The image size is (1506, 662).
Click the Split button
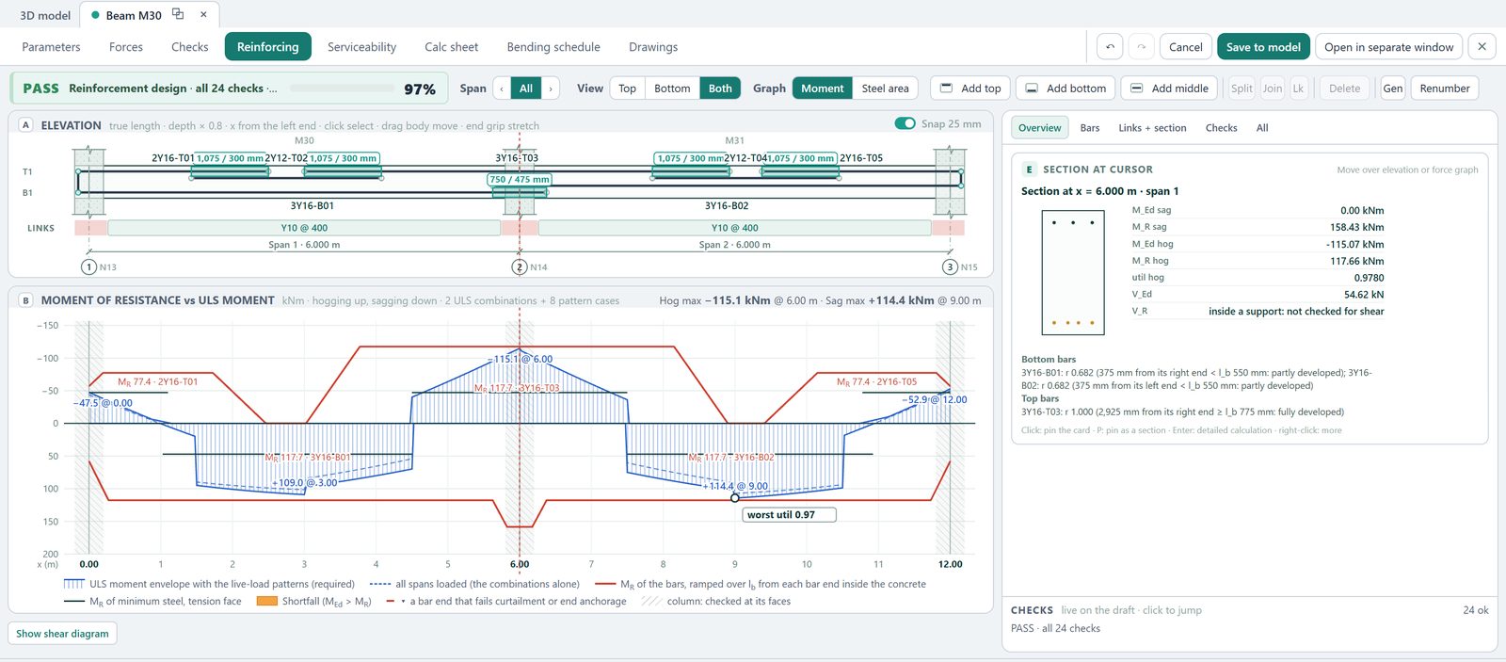click(1242, 89)
